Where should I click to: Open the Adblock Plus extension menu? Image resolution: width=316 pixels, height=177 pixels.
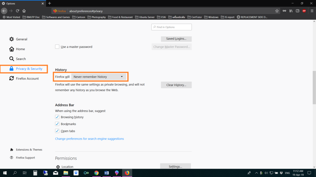click(x=303, y=10)
